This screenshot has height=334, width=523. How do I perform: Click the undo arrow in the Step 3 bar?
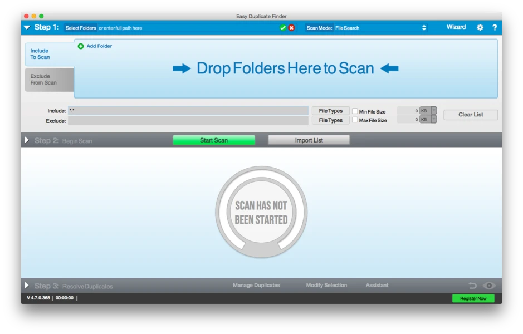coord(473,286)
